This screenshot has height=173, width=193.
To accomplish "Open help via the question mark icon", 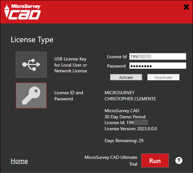I will tap(179, 160).
